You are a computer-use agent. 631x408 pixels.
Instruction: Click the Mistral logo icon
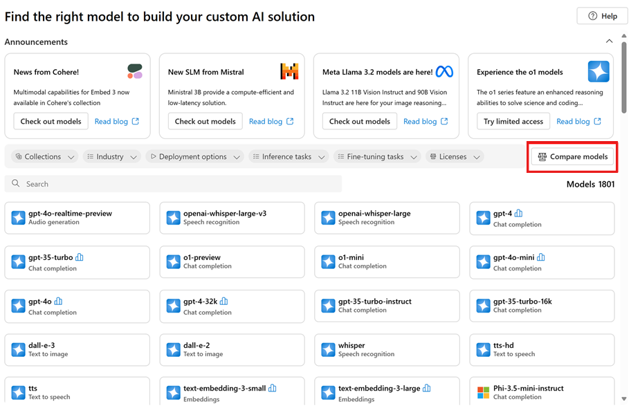(x=289, y=71)
